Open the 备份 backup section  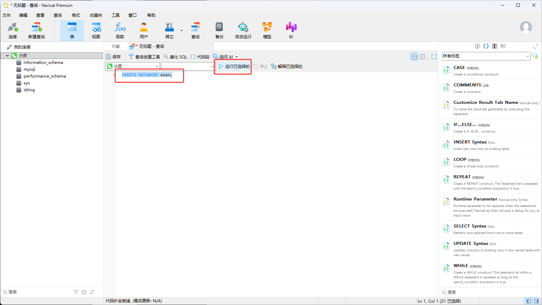[219, 30]
